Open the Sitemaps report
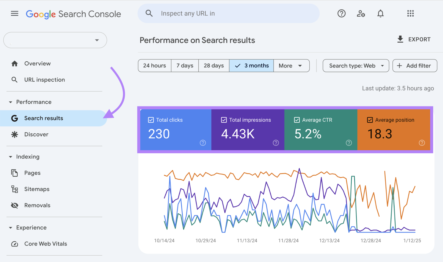 point(37,189)
